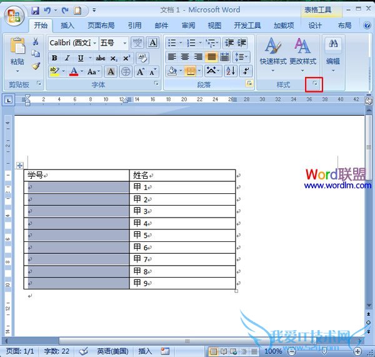This screenshot has width=375, height=357.
Task: Open Word Help question mark
Action: [x=367, y=26]
